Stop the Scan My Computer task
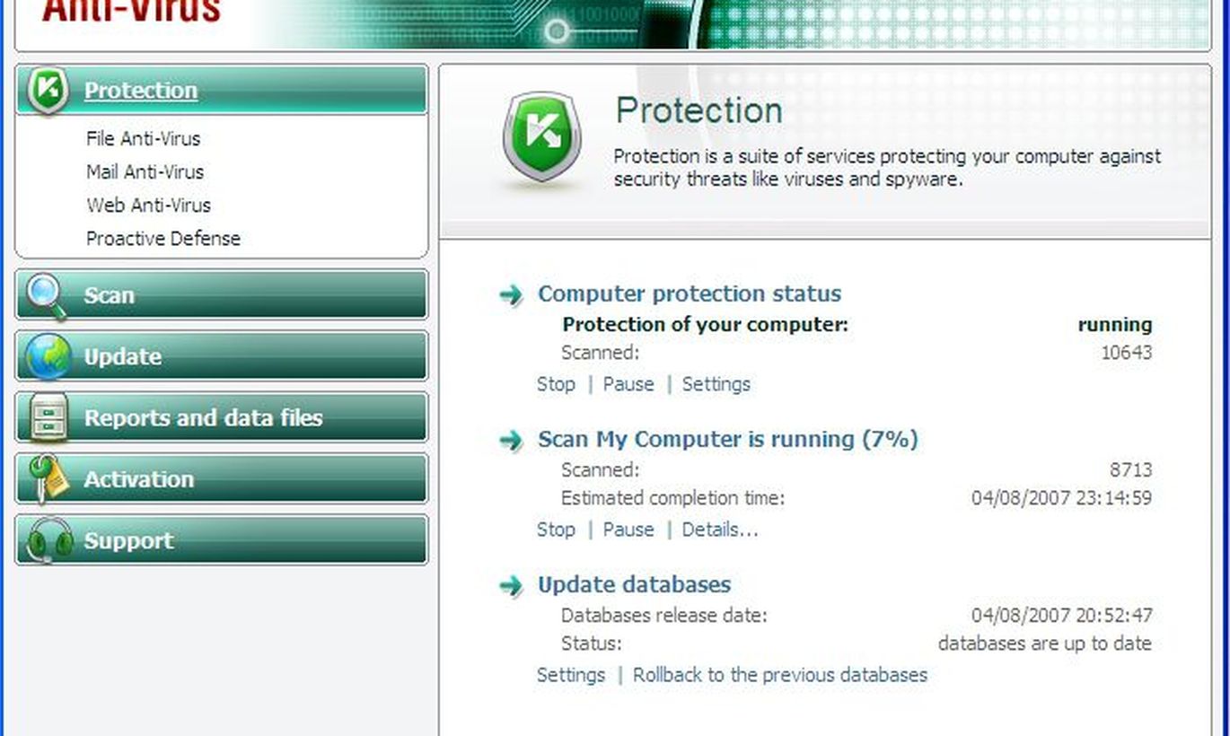 pos(556,530)
